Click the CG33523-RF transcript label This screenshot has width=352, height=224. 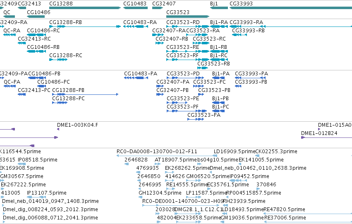click(182, 55)
